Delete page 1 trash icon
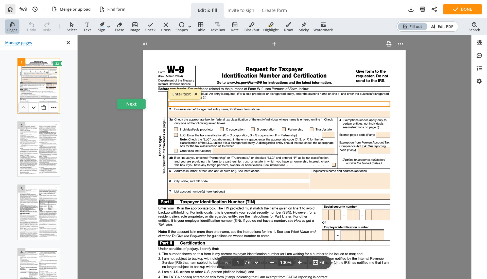Screen dimensions: 487x279 (44, 108)
